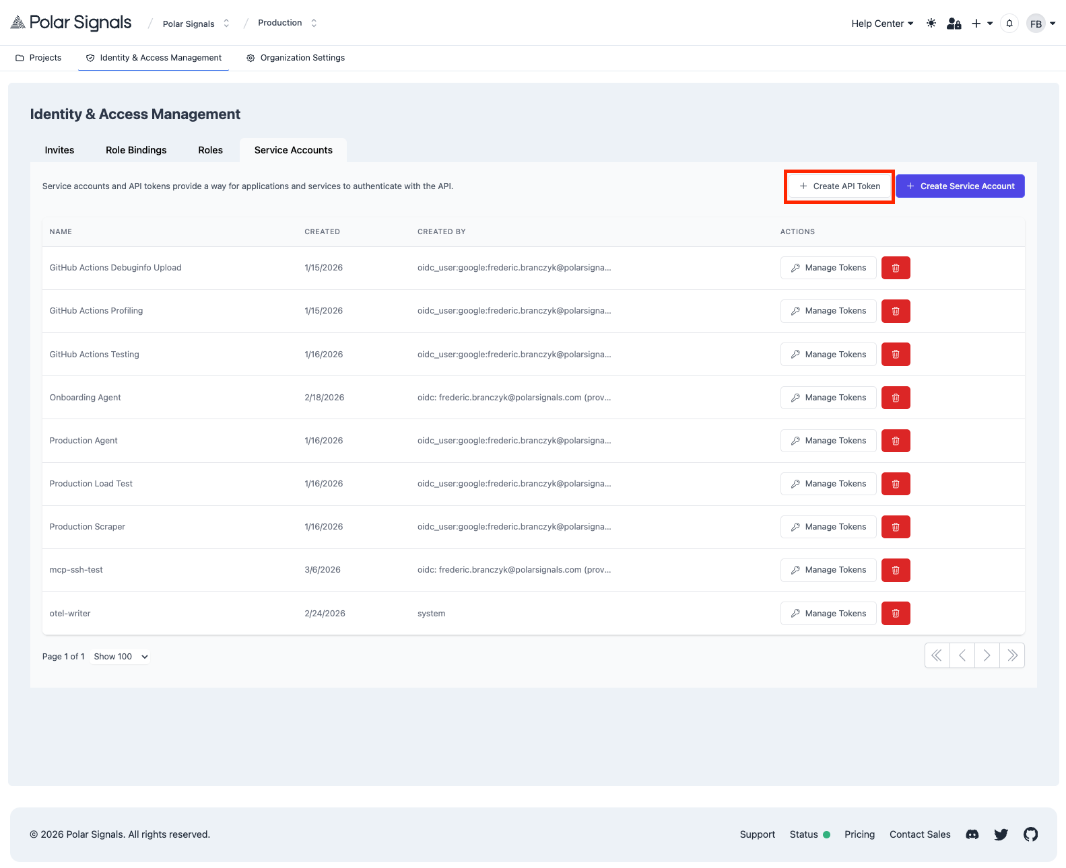The image size is (1066, 868).
Task: Open the Pricing footer link
Action: pos(860,834)
